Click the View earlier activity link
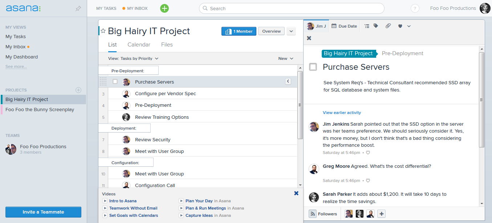The height and width of the screenshot is (223, 492). click(342, 113)
